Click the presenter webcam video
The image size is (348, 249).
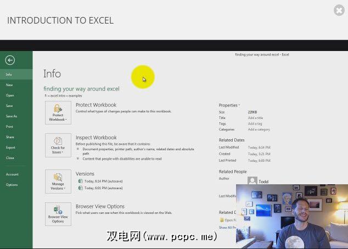click(292, 217)
